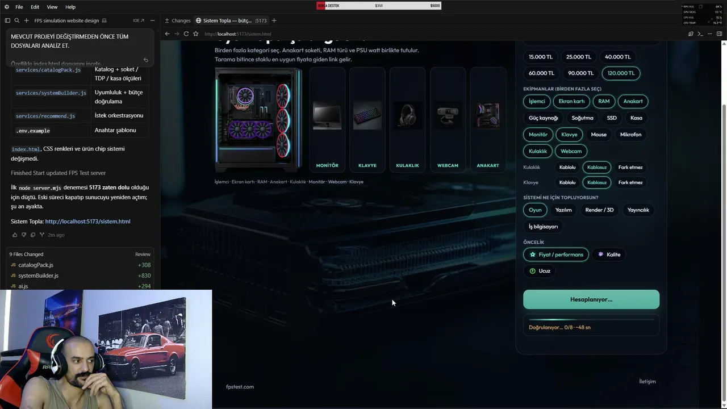
Task: Click the Doğrulanıyor progress bar
Action: (x=591, y=320)
